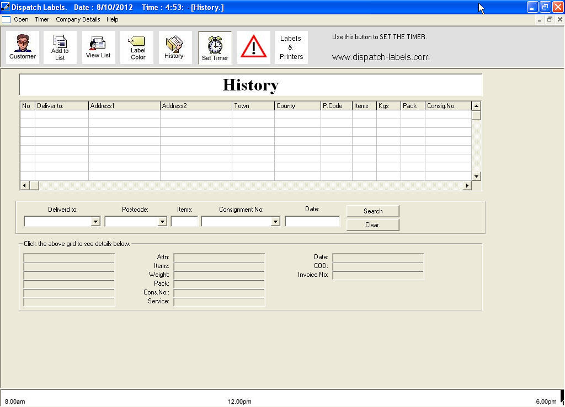This screenshot has height=407, width=565.
Task: Select the Label Color icon
Action: 137,47
